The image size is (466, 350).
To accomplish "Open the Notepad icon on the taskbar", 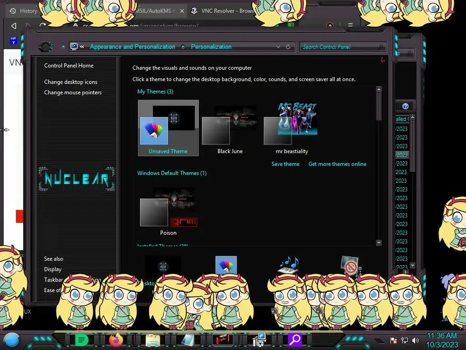I will (x=188, y=340).
